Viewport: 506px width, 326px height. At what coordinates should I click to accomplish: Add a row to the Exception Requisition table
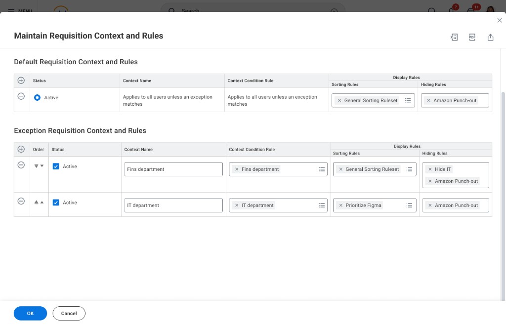coord(21,149)
